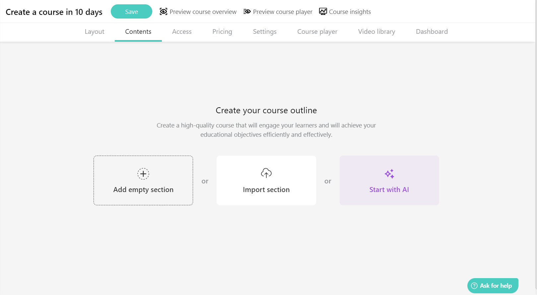This screenshot has width=537, height=295.
Task: Go to the Pricing tab
Action: [222, 31]
